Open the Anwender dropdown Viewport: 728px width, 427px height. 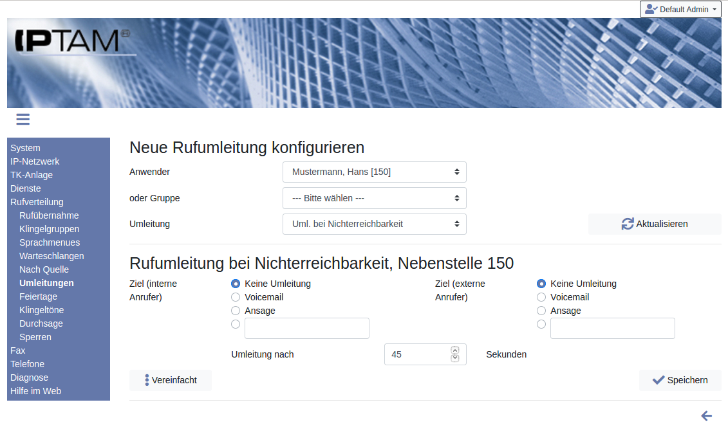(x=374, y=172)
